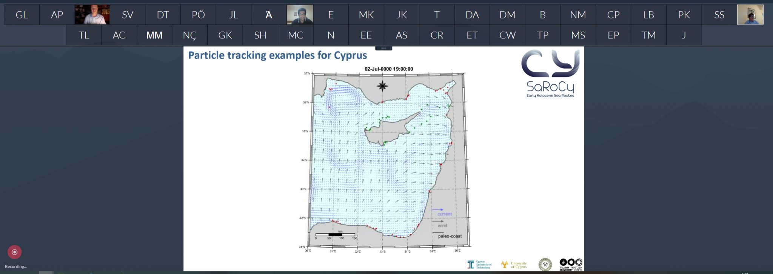This screenshot has height=274, width=773.
Task: Select the video thumbnail right of SS
Action: click(750, 15)
